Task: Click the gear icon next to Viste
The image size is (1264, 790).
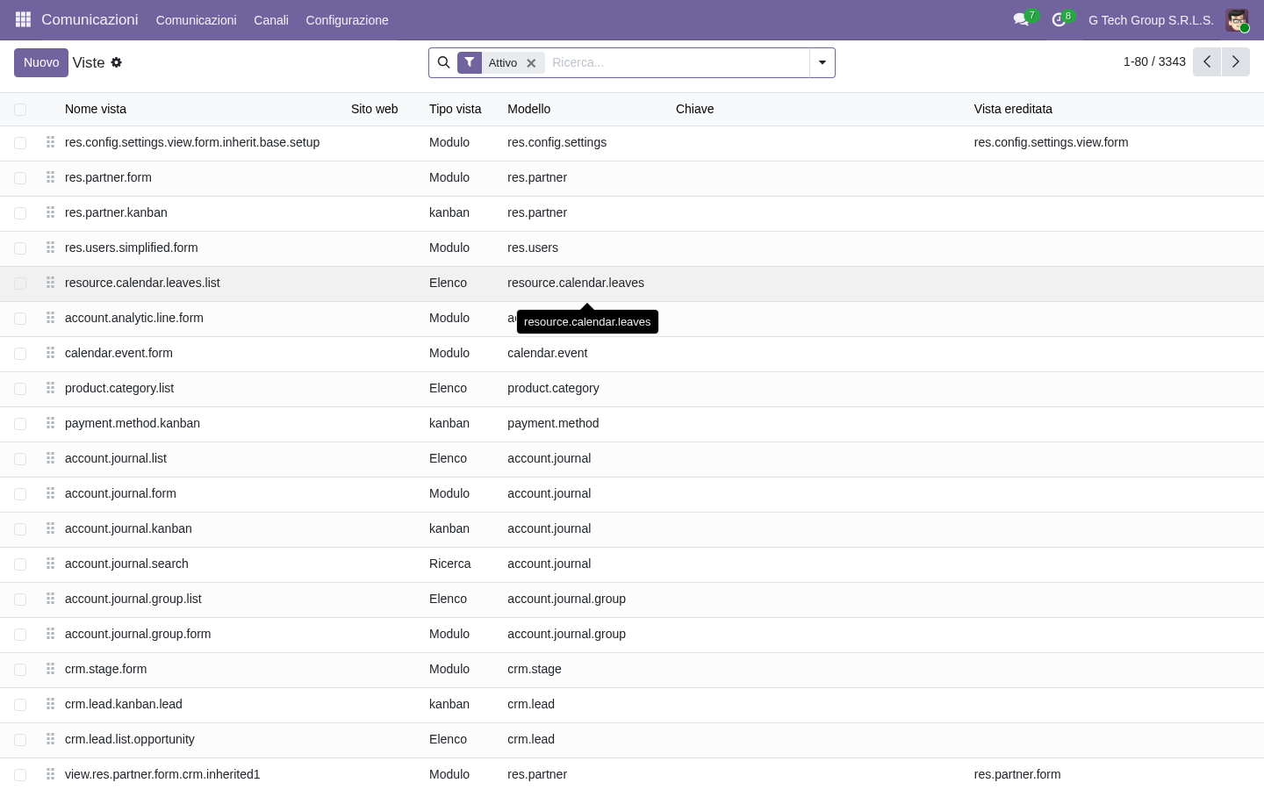Action: (x=116, y=62)
